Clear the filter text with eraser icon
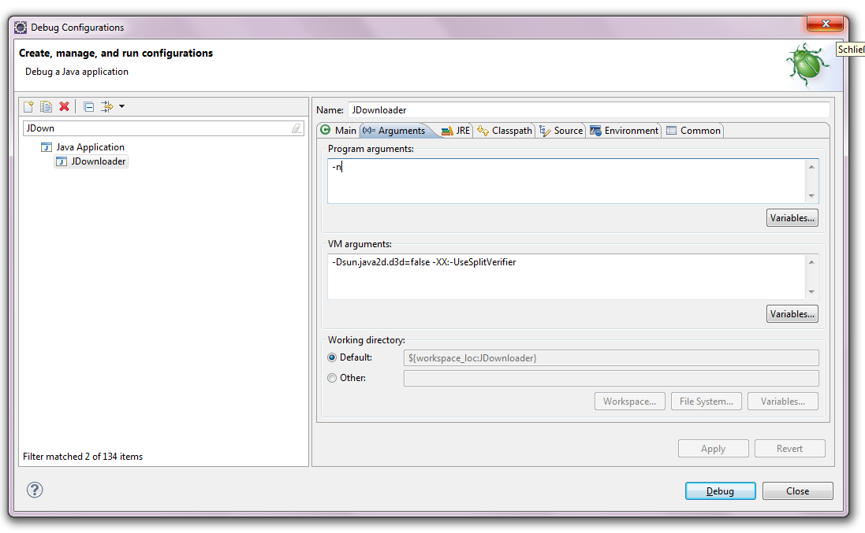Viewport: 865px width, 533px height. point(296,128)
